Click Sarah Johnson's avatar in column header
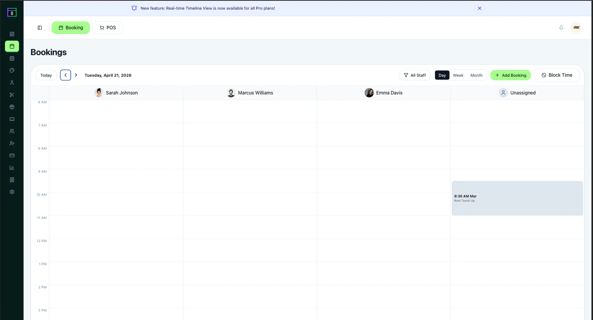 (x=99, y=93)
